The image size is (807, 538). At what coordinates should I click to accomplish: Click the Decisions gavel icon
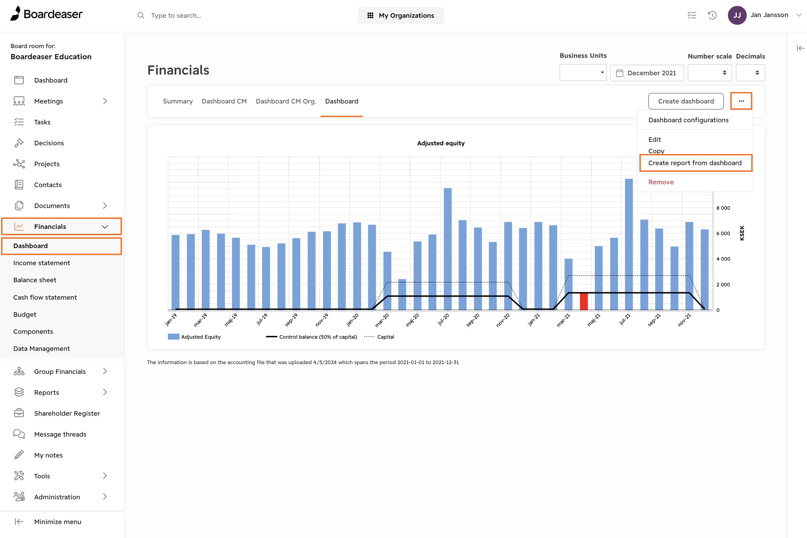(x=19, y=143)
